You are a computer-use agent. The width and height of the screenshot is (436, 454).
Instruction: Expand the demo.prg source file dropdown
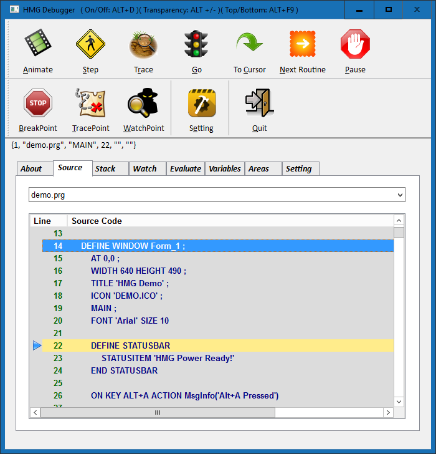coord(399,195)
